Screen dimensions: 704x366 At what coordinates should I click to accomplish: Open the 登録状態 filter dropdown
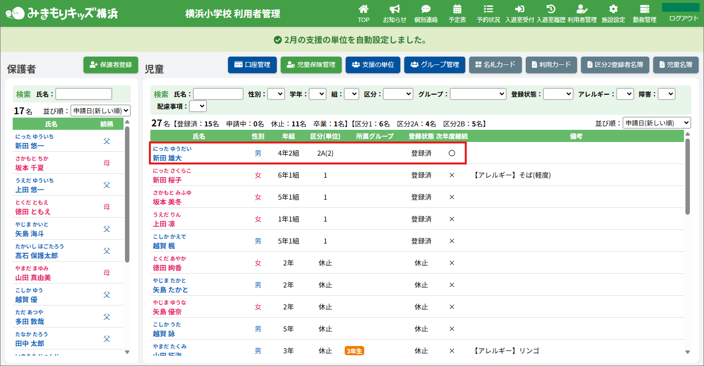(x=558, y=94)
